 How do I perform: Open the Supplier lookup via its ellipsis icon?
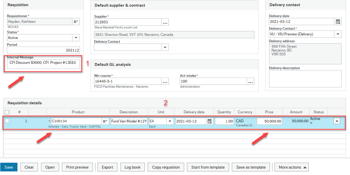point(165,22)
